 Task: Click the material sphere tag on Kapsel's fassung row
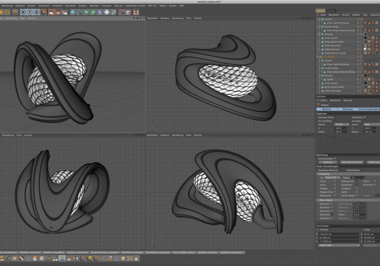click(365, 76)
